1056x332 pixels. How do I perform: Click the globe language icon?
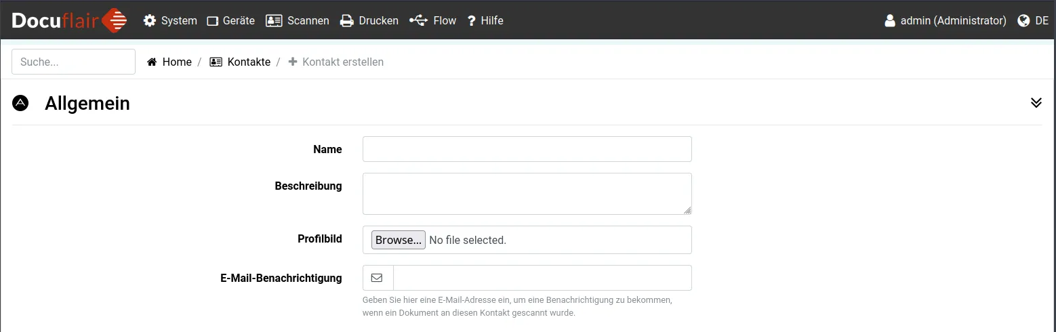pos(1024,21)
